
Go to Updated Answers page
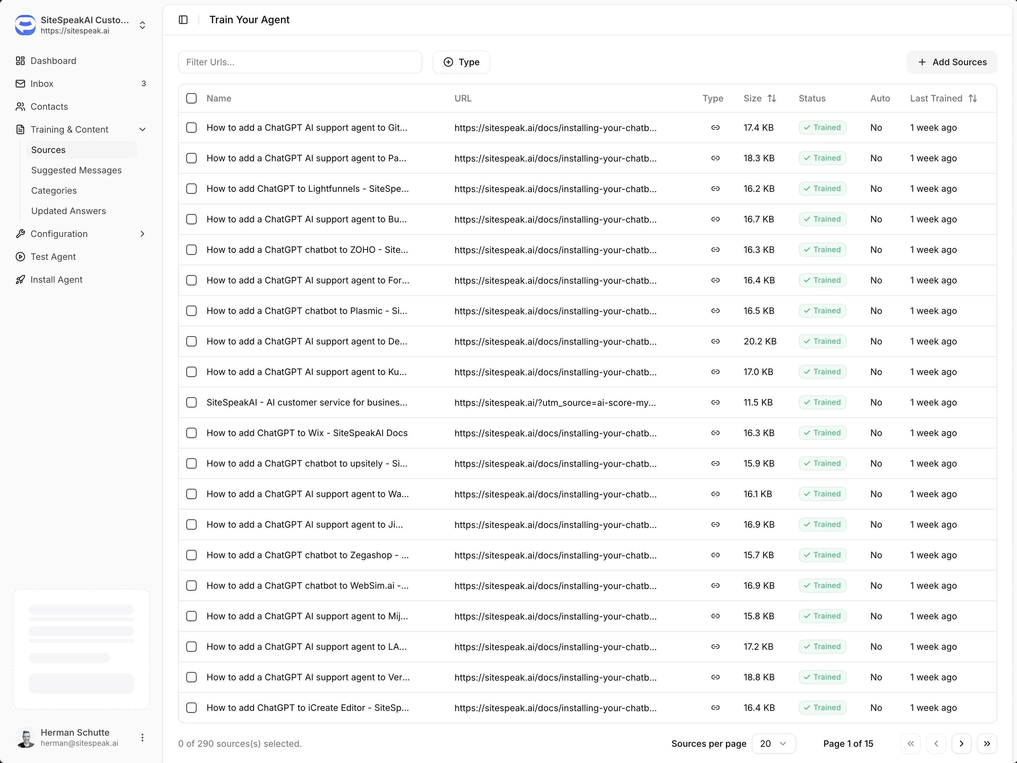[x=68, y=211]
